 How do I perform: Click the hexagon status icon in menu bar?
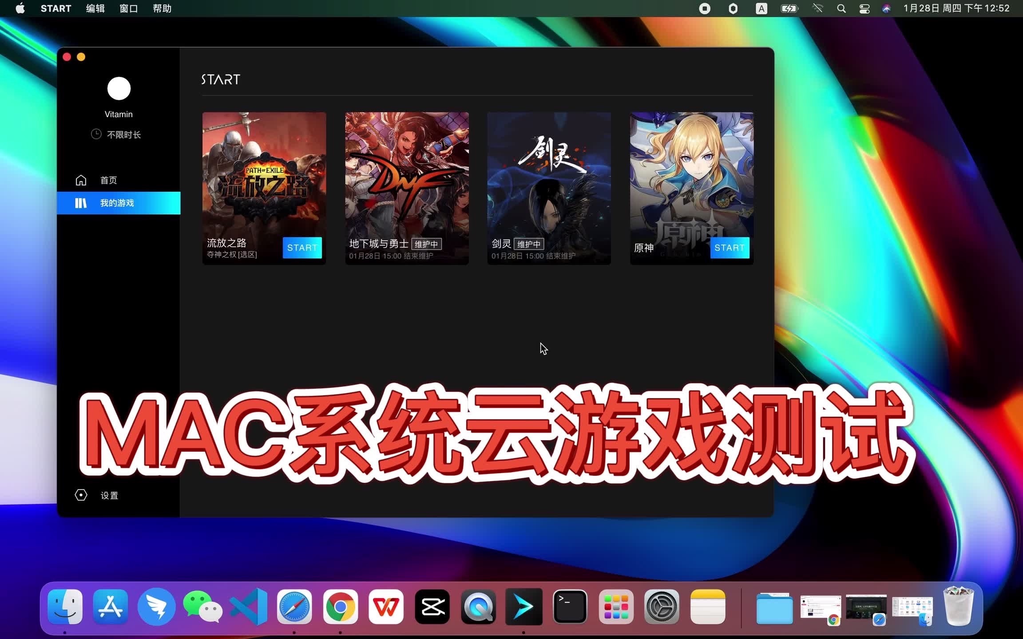coord(733,8)
